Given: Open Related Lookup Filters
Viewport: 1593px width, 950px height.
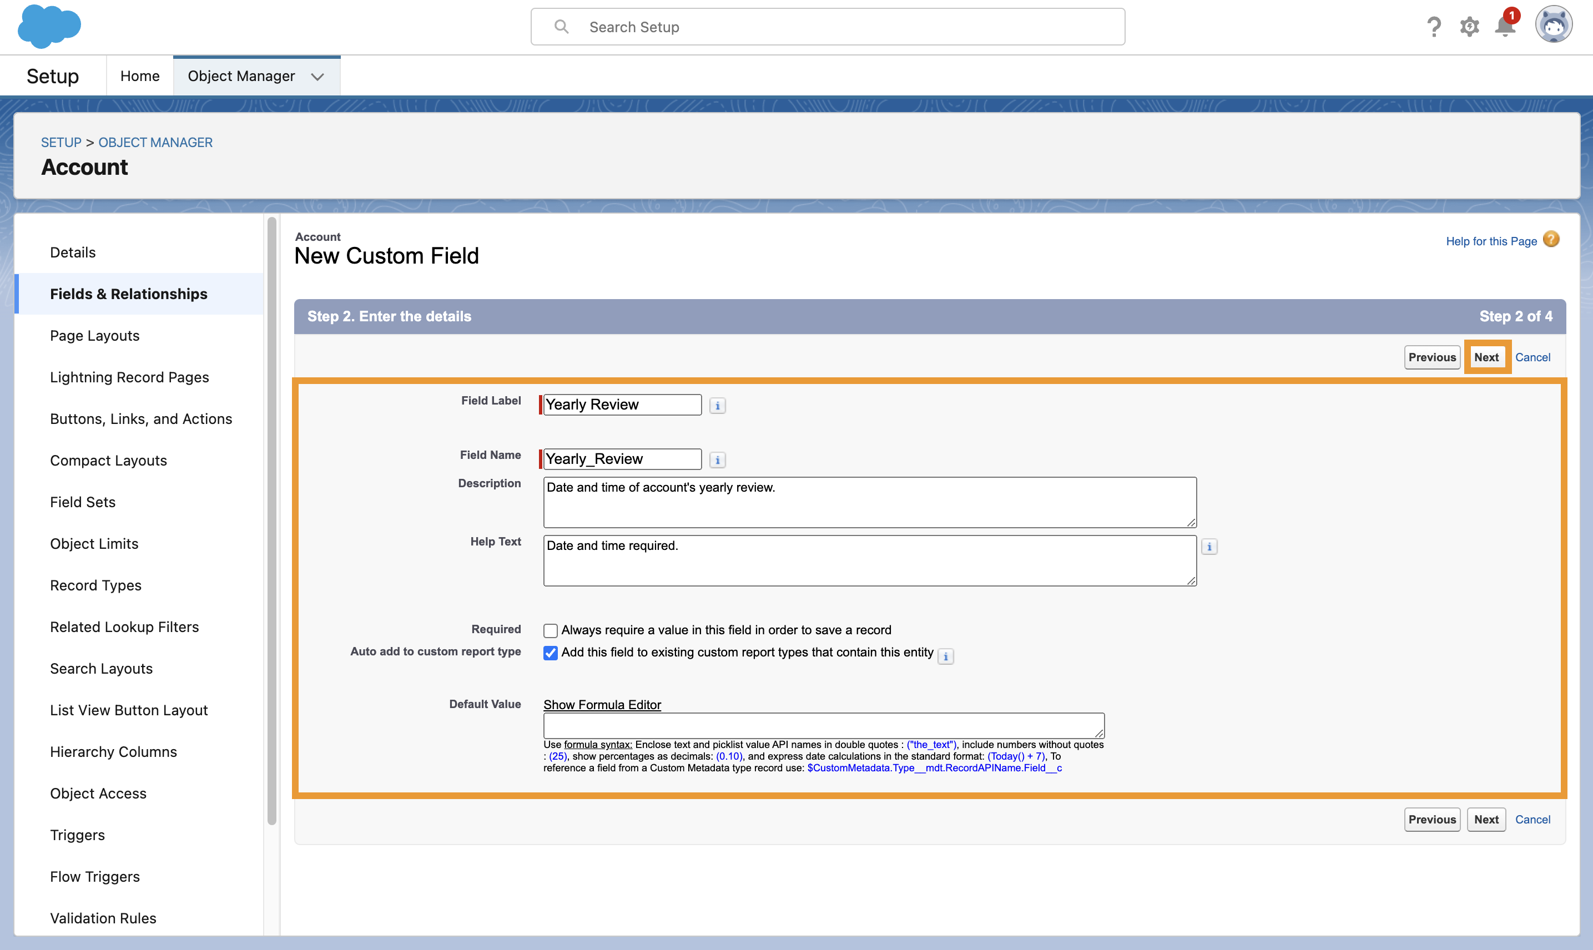Looking at the screenshot, I should point(124,626).
